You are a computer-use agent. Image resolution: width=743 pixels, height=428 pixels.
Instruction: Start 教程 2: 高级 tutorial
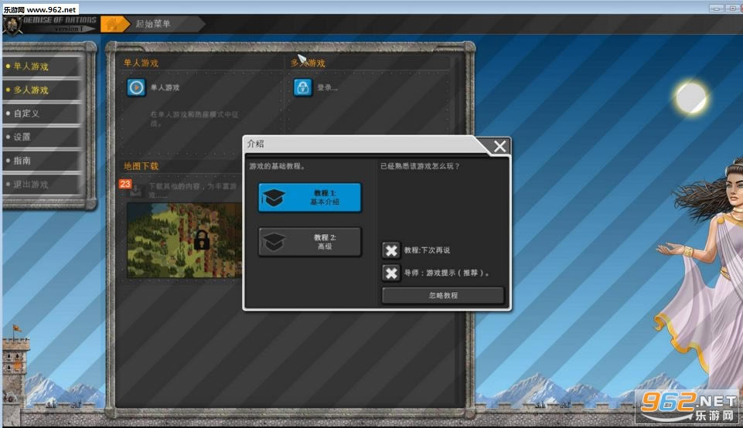click(309, 242)
